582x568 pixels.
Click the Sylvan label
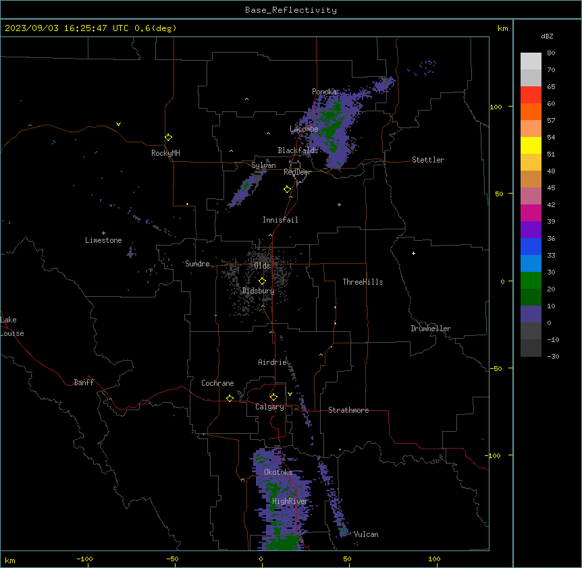[x=263, y=165]
